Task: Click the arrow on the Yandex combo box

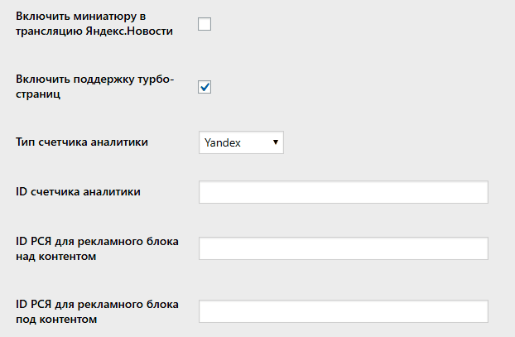Action: coord(276,142)
